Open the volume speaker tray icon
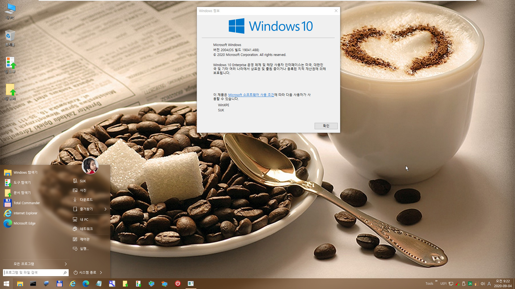The image size is (515, 289). 483,284
